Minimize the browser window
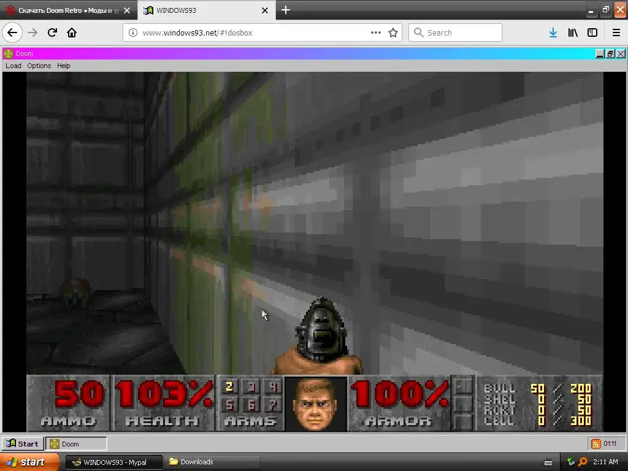The width and height of the screenshot is (628, 471). point(591,10)
